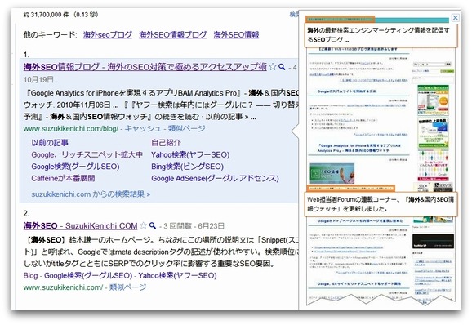Open related keyword 海外SEO情報
The height and width of the screenshot is (325, 472).
[x=236, y=35]
